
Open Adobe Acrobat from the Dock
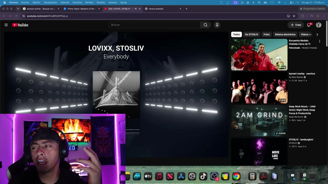[x=263, y=176]
